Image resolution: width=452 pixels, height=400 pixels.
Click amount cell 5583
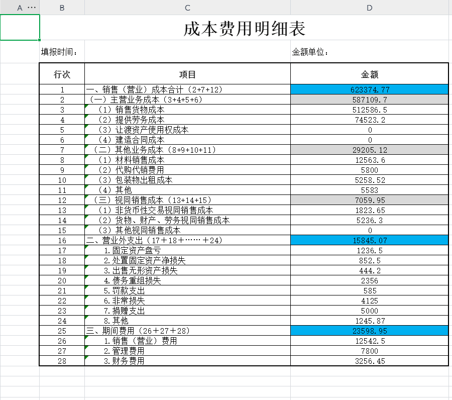pyautogui.click(x=370, y=190)
